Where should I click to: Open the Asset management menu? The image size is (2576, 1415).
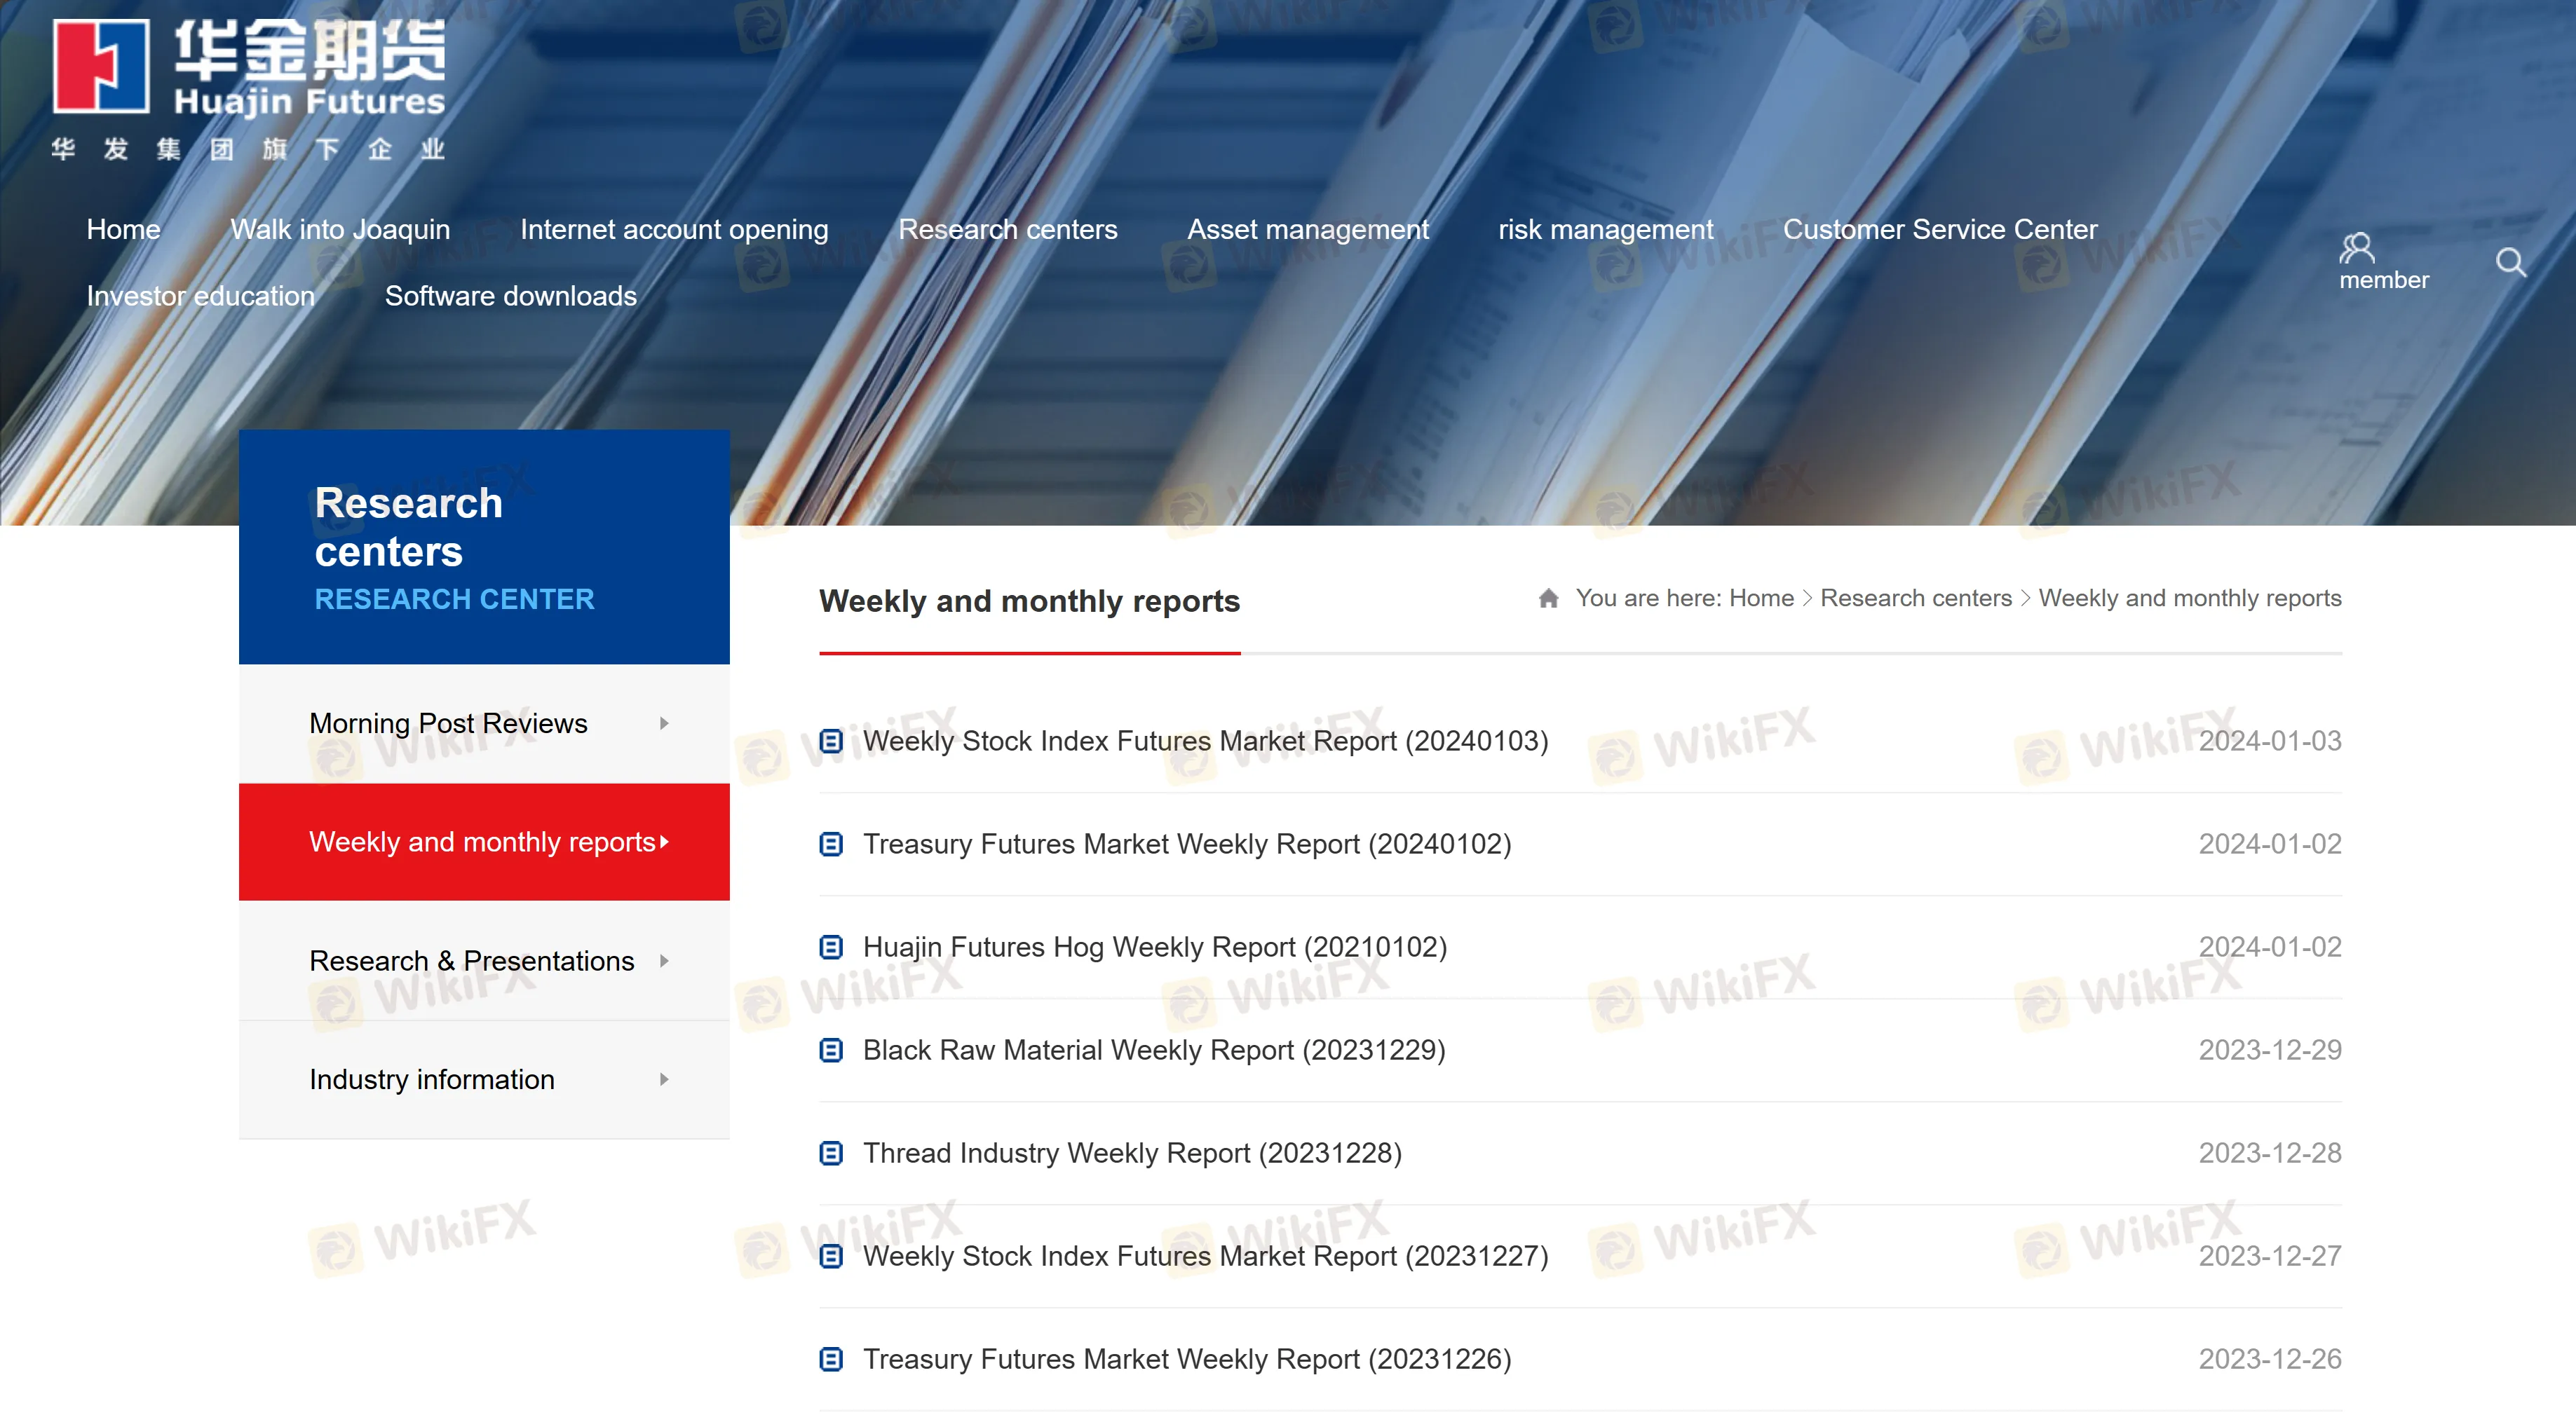(1307, 229)
